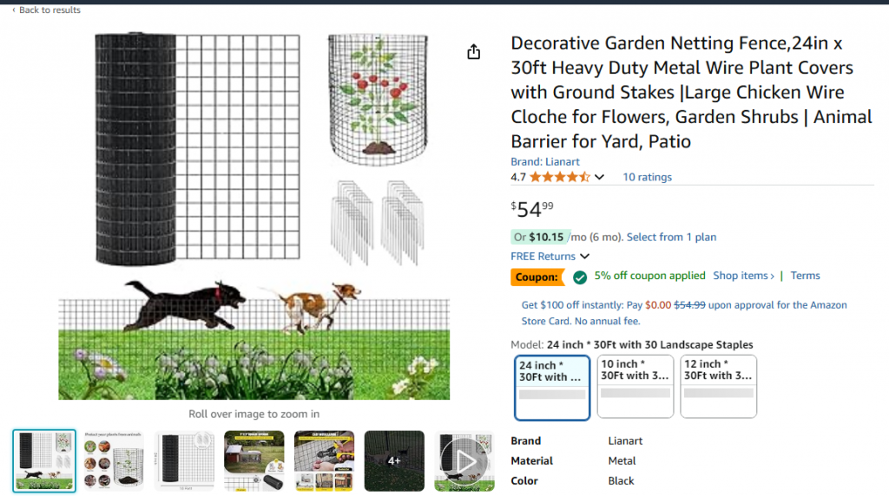Select the 12 inch * 30Ft model option
The height and width of the screenshot is (496, 889).
718,387
